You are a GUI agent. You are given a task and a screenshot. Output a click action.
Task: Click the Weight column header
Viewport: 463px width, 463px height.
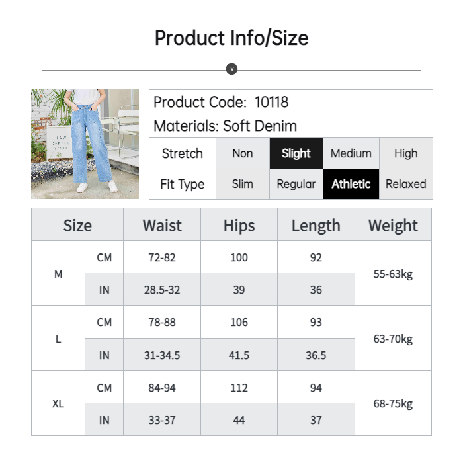tap(393, 225)
